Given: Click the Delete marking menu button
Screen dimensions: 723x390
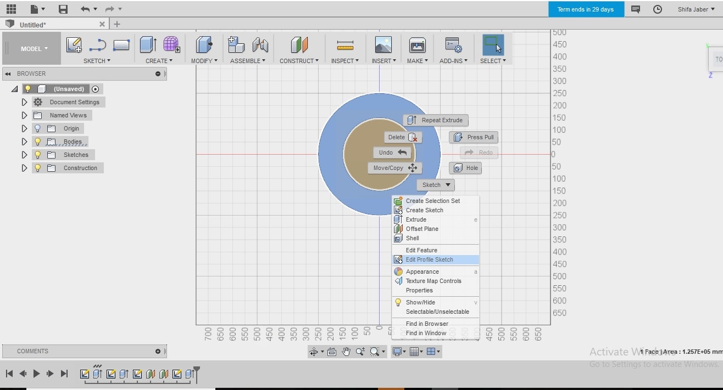Looking at the screenshot, I should (x=403, y=137).
